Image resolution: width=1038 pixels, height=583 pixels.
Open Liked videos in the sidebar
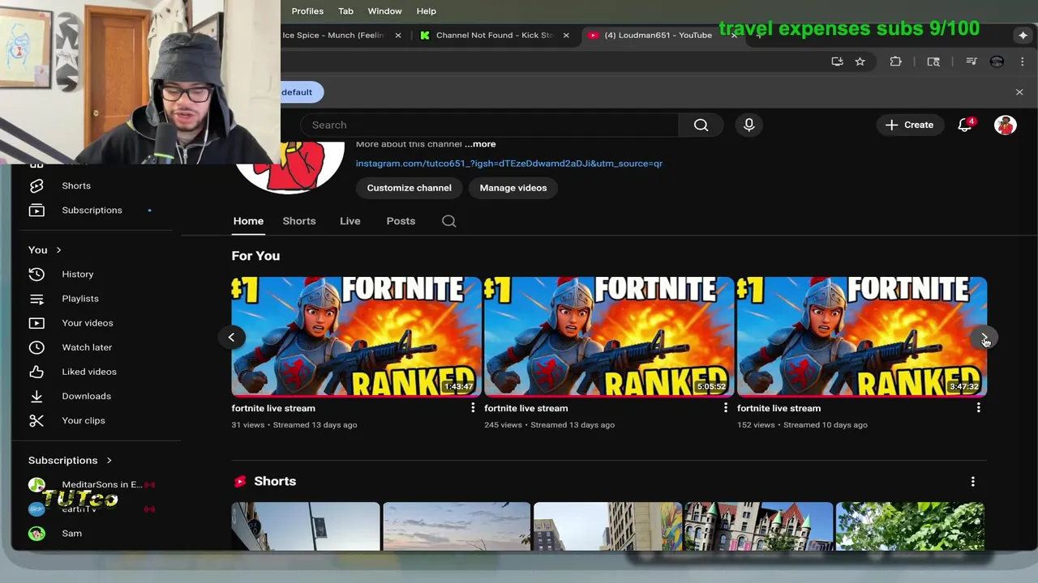[96, 372]
